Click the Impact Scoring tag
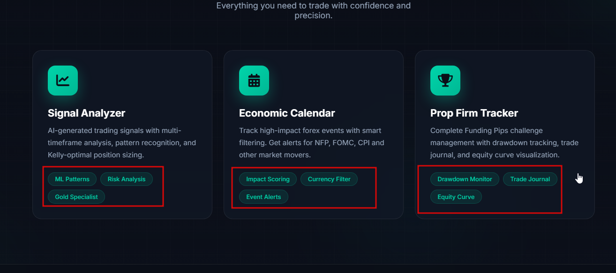The width and height of the screenshot is (616, 273). click(268, 179)
